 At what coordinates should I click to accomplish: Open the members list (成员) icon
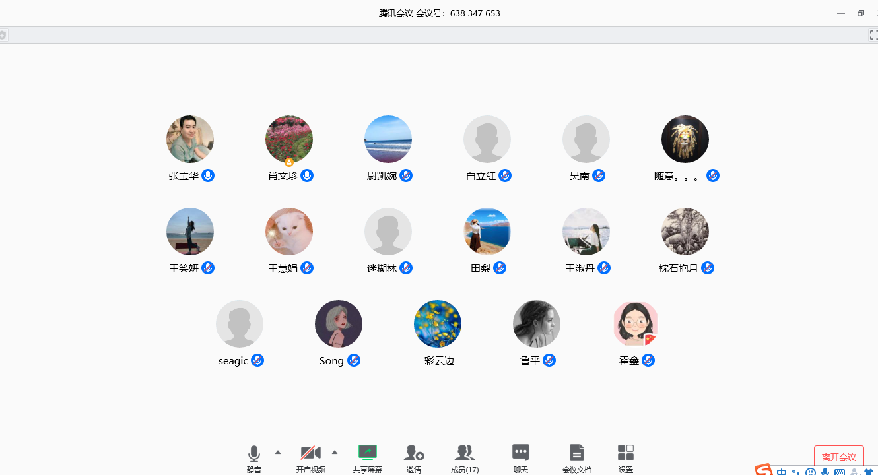tap(465, 453)
